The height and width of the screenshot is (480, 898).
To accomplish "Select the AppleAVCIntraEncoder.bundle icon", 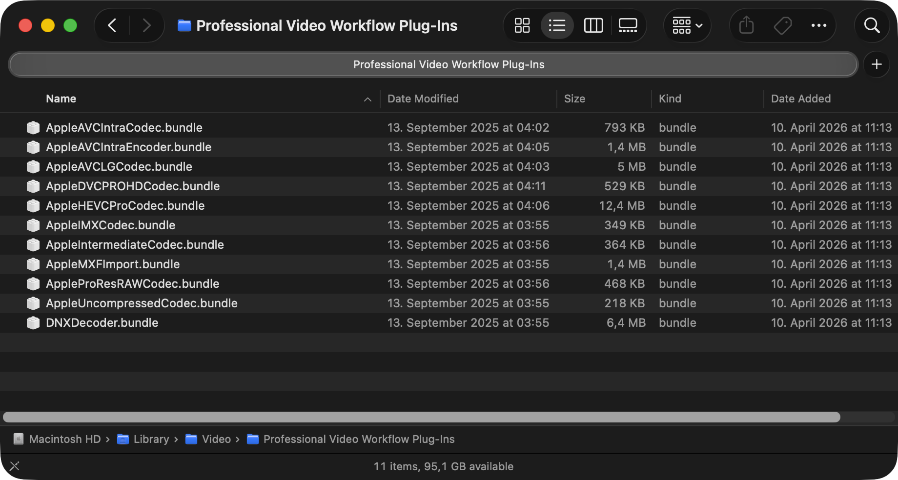I will 33,147.
